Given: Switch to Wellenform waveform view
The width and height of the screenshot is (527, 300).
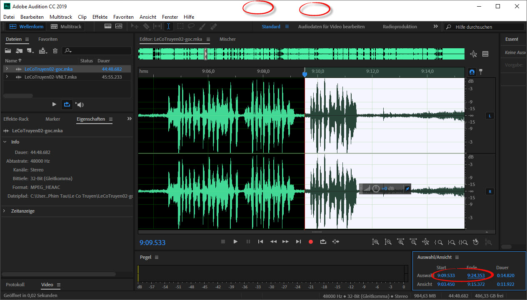Looking at the screenshot, I should pos(26,27).
